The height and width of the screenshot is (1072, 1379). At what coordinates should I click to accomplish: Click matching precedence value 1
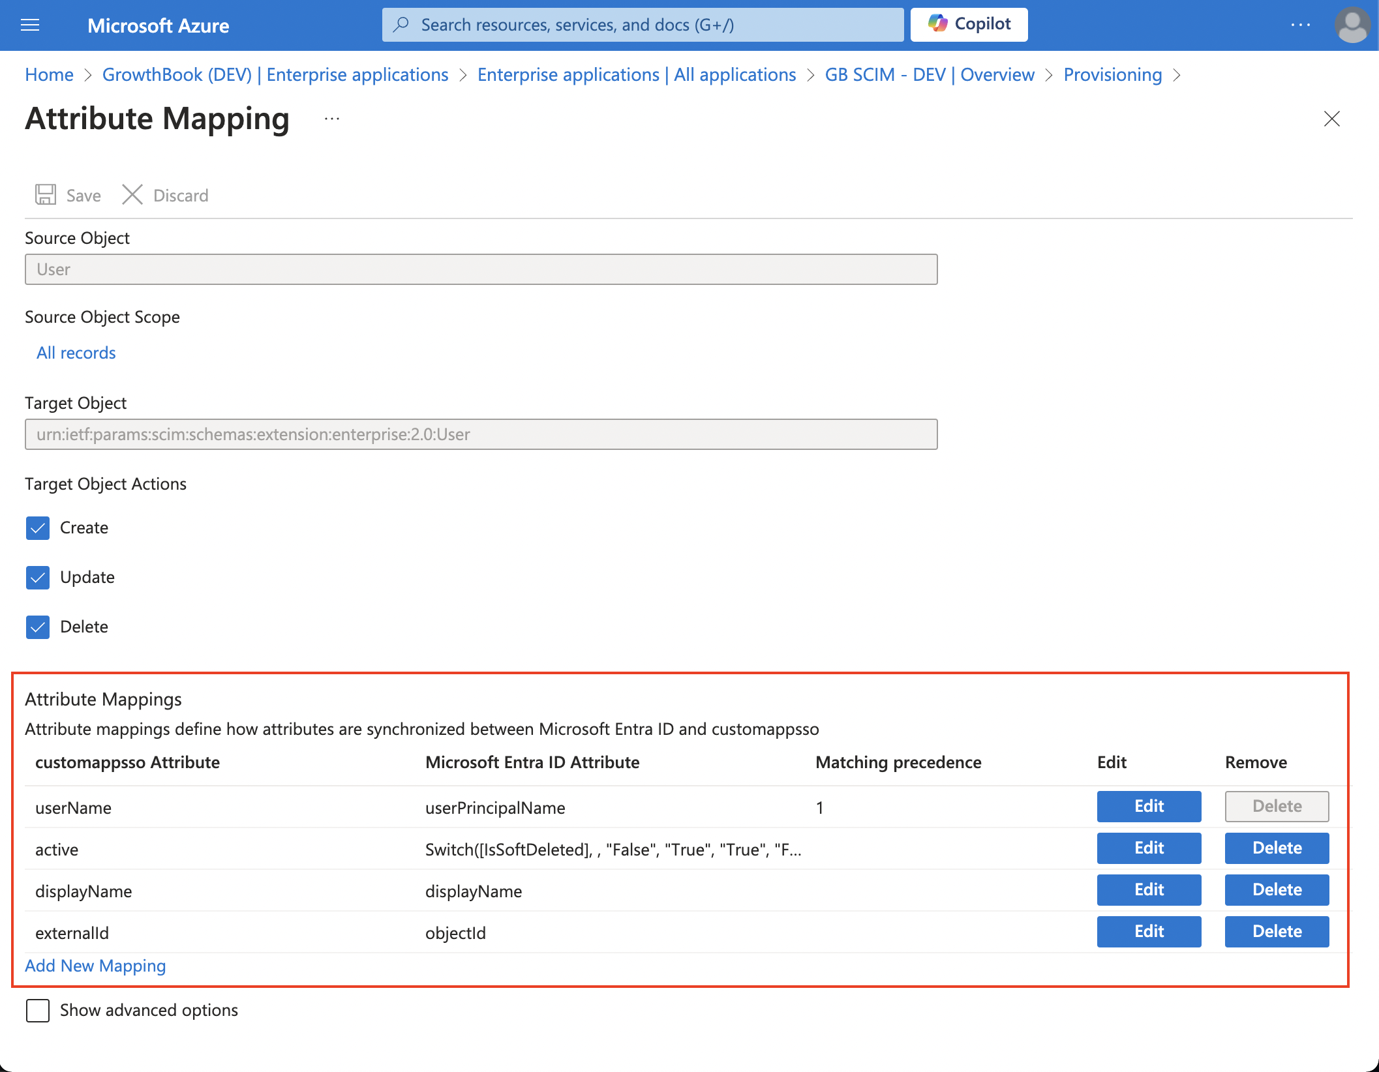(x=819, y=808)
